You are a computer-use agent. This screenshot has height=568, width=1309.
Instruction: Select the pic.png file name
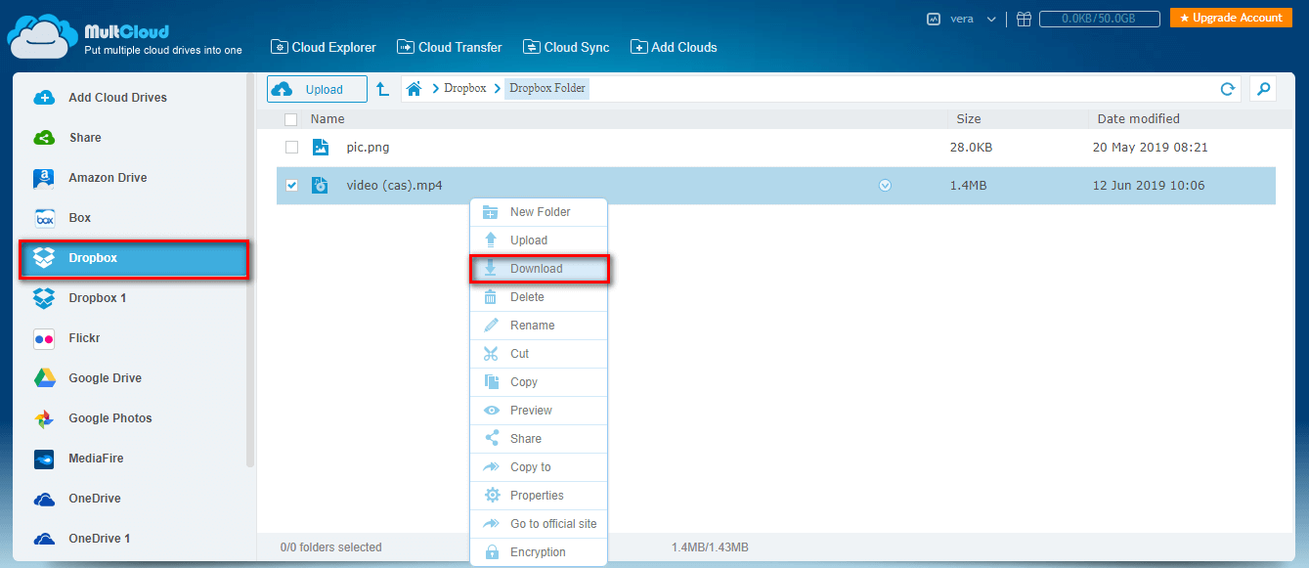coord(368,148)
